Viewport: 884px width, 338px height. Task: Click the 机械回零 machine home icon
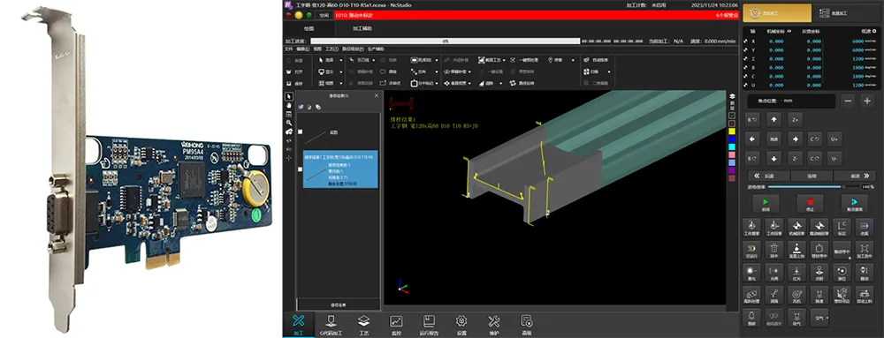coord(796,227)
